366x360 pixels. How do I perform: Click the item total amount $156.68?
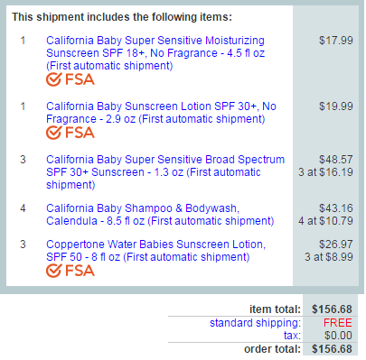(x=332, y=309)
